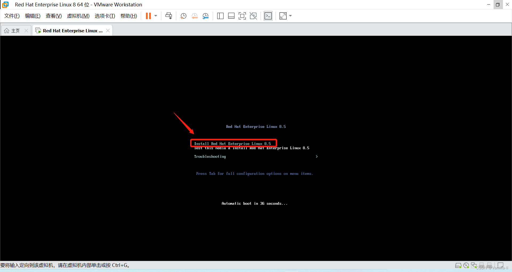Click the message log icon in status bar
512x272 pixels.
coord(501,265)
